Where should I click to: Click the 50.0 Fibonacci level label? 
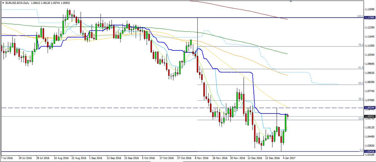tap(360, 83)
